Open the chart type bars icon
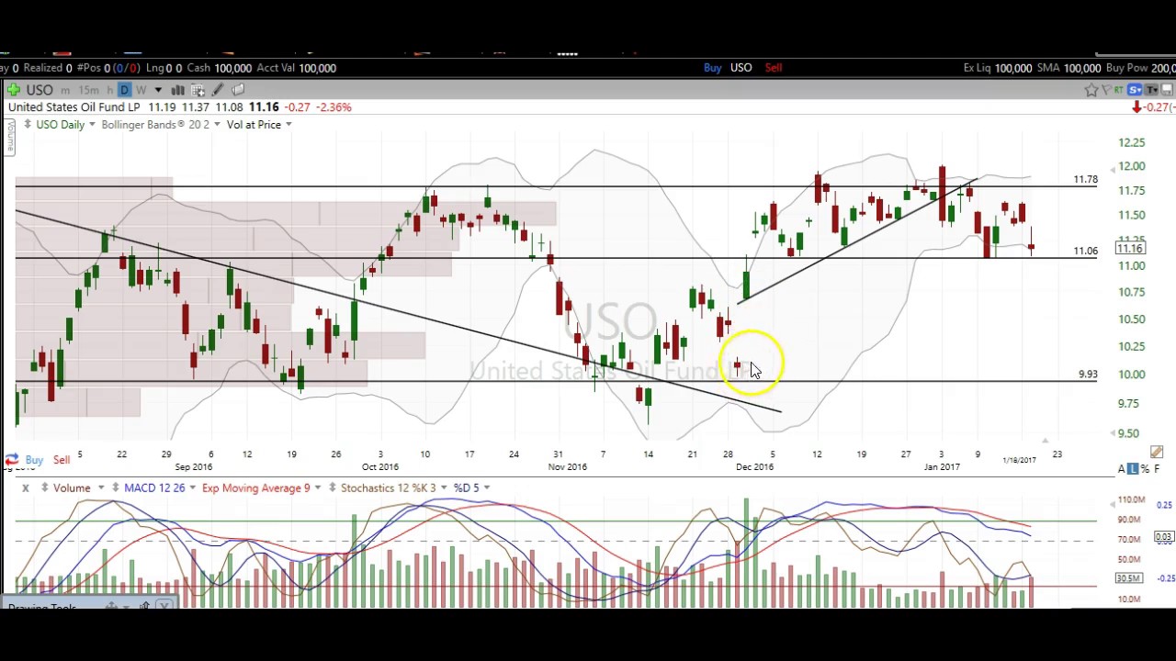Screen dimensions: 1176x661 click(x=177, y=90)
